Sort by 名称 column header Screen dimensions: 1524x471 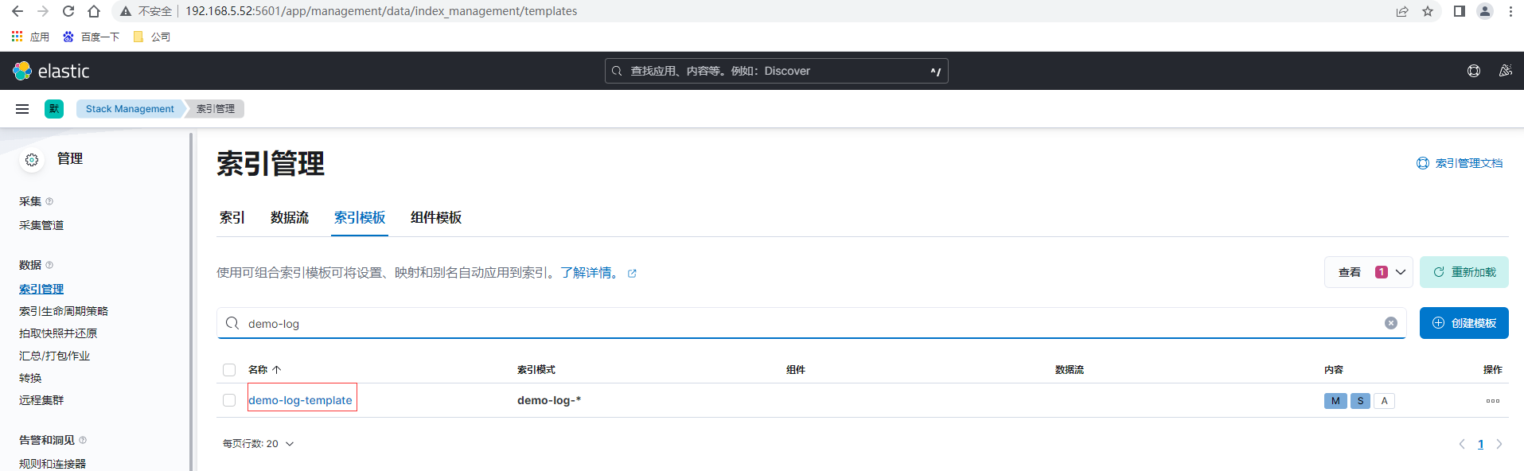264,370
